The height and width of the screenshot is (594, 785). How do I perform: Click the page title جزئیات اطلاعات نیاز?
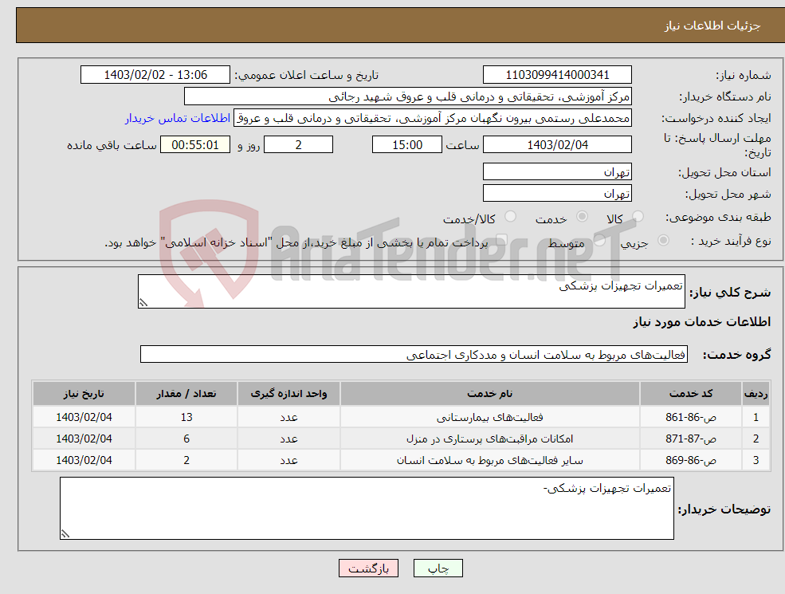[712, 26]
